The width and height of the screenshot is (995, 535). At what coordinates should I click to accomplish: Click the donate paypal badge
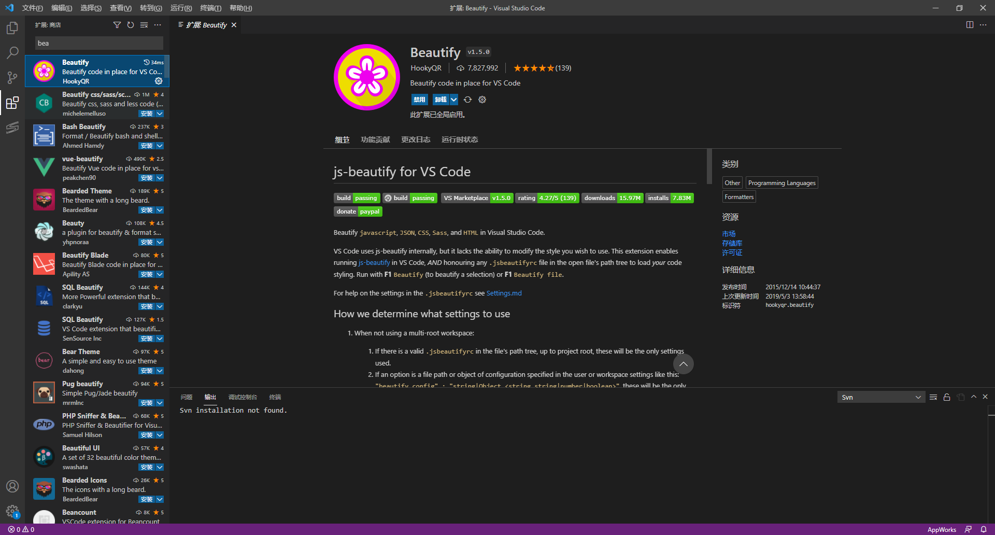[358, 212]
